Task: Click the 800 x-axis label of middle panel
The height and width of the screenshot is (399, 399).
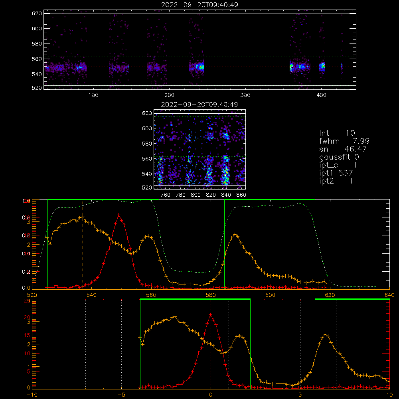Action: [196, 195]
